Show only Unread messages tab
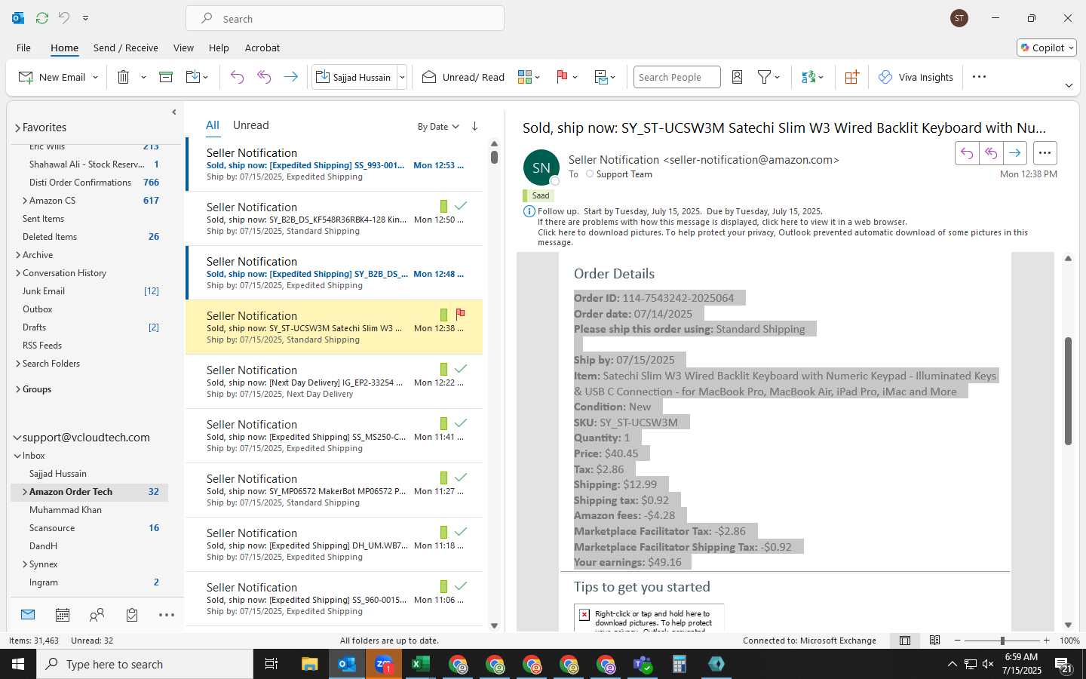This screenshot has height=679, width=1086. (251, 125)
